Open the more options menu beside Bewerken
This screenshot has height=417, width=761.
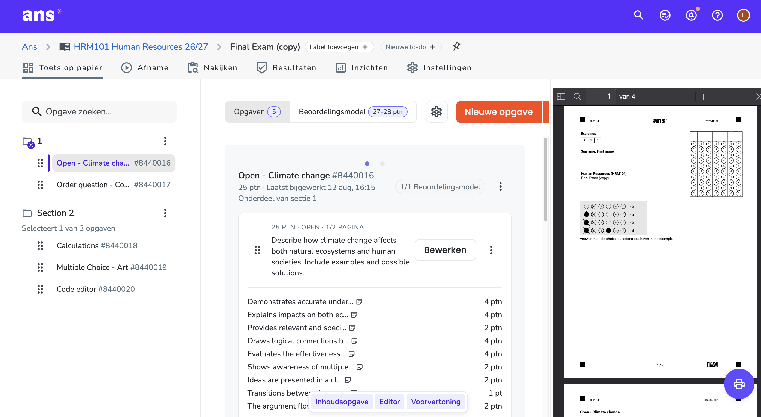pos(491,250)
